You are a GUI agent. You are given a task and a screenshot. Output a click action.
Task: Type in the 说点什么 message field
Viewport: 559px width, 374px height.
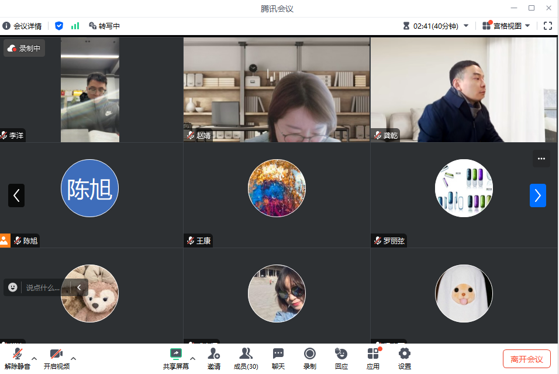click(43, 288)
